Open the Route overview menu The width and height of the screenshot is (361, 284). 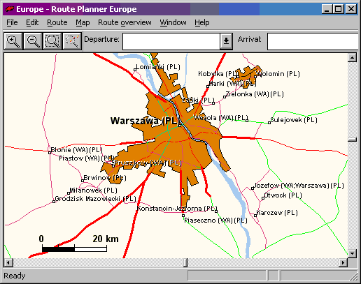[x=125, y=22]
